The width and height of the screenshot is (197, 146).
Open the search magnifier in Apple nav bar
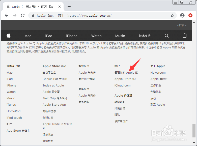(x=166, y=36)
